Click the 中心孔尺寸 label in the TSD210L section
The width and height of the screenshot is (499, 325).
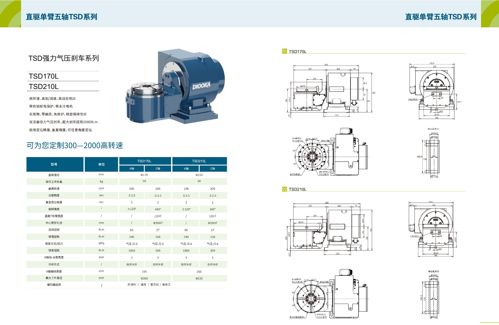tap(433, 272)
